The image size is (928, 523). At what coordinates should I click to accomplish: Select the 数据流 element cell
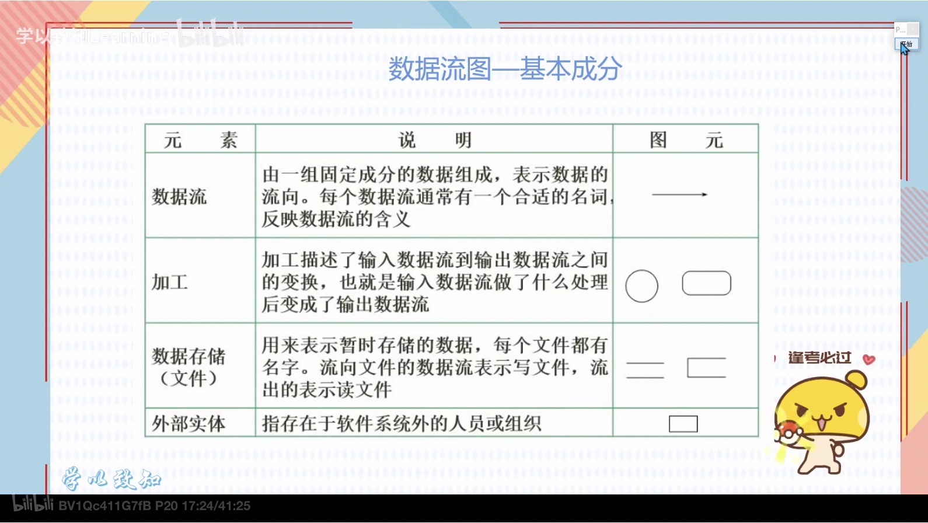[x=179, y=197]
